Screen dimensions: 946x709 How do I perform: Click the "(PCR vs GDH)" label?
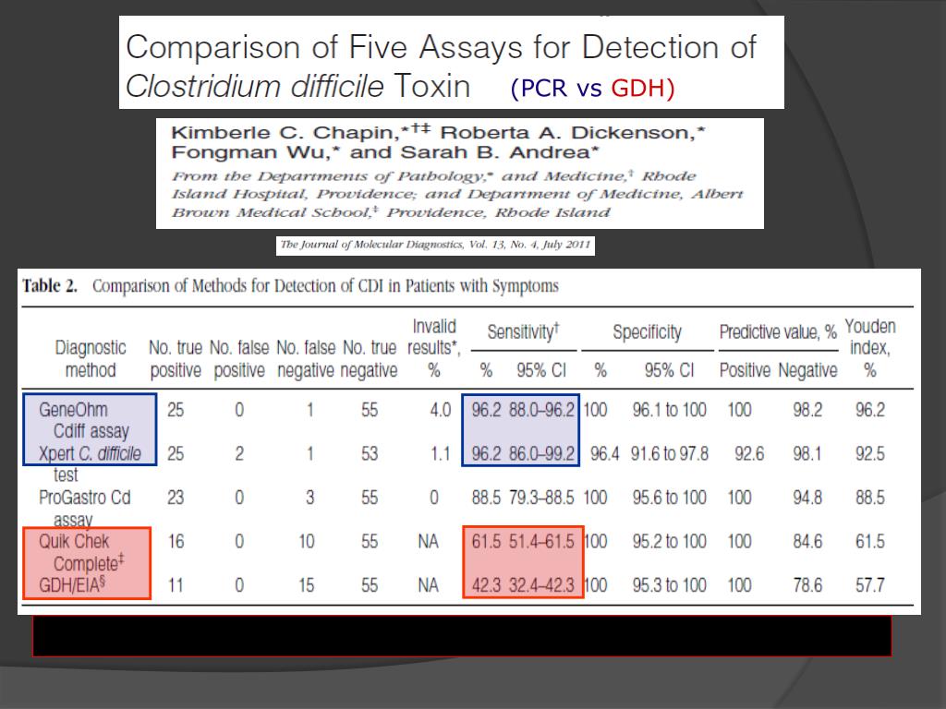(x=592, y=88)
